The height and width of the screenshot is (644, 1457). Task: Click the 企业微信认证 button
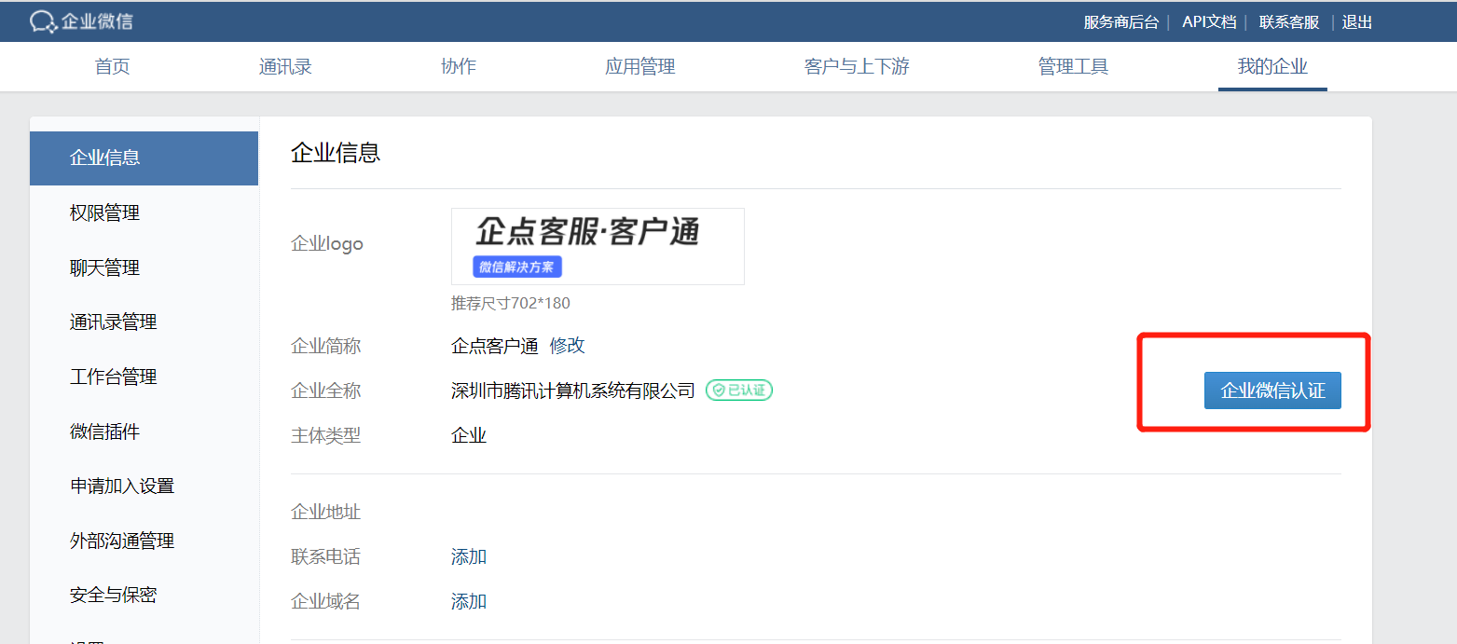click(x=1272, y=391)
